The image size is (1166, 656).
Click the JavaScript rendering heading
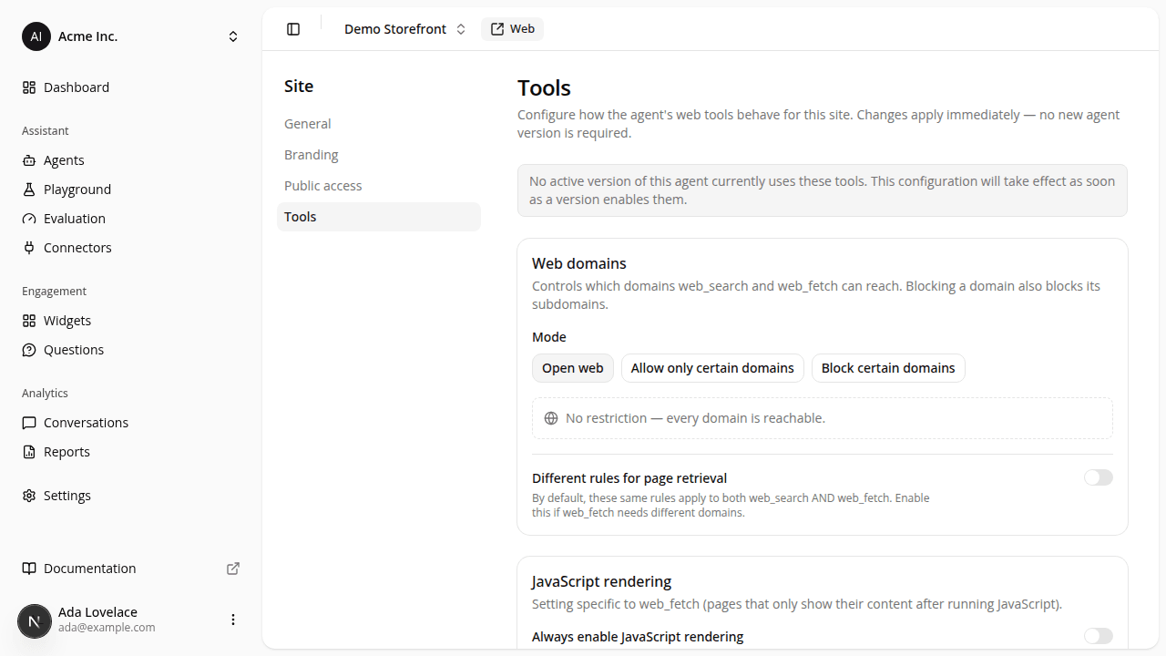tap(602, 581)
